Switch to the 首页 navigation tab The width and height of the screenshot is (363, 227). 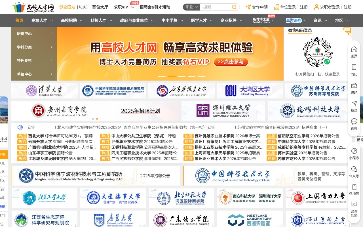[x=19, y=20]
